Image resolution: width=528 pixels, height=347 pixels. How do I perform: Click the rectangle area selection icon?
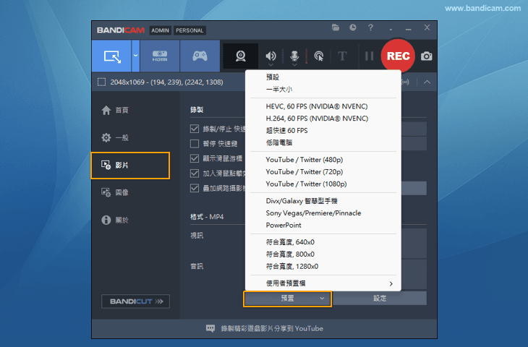tap(101, 82)
